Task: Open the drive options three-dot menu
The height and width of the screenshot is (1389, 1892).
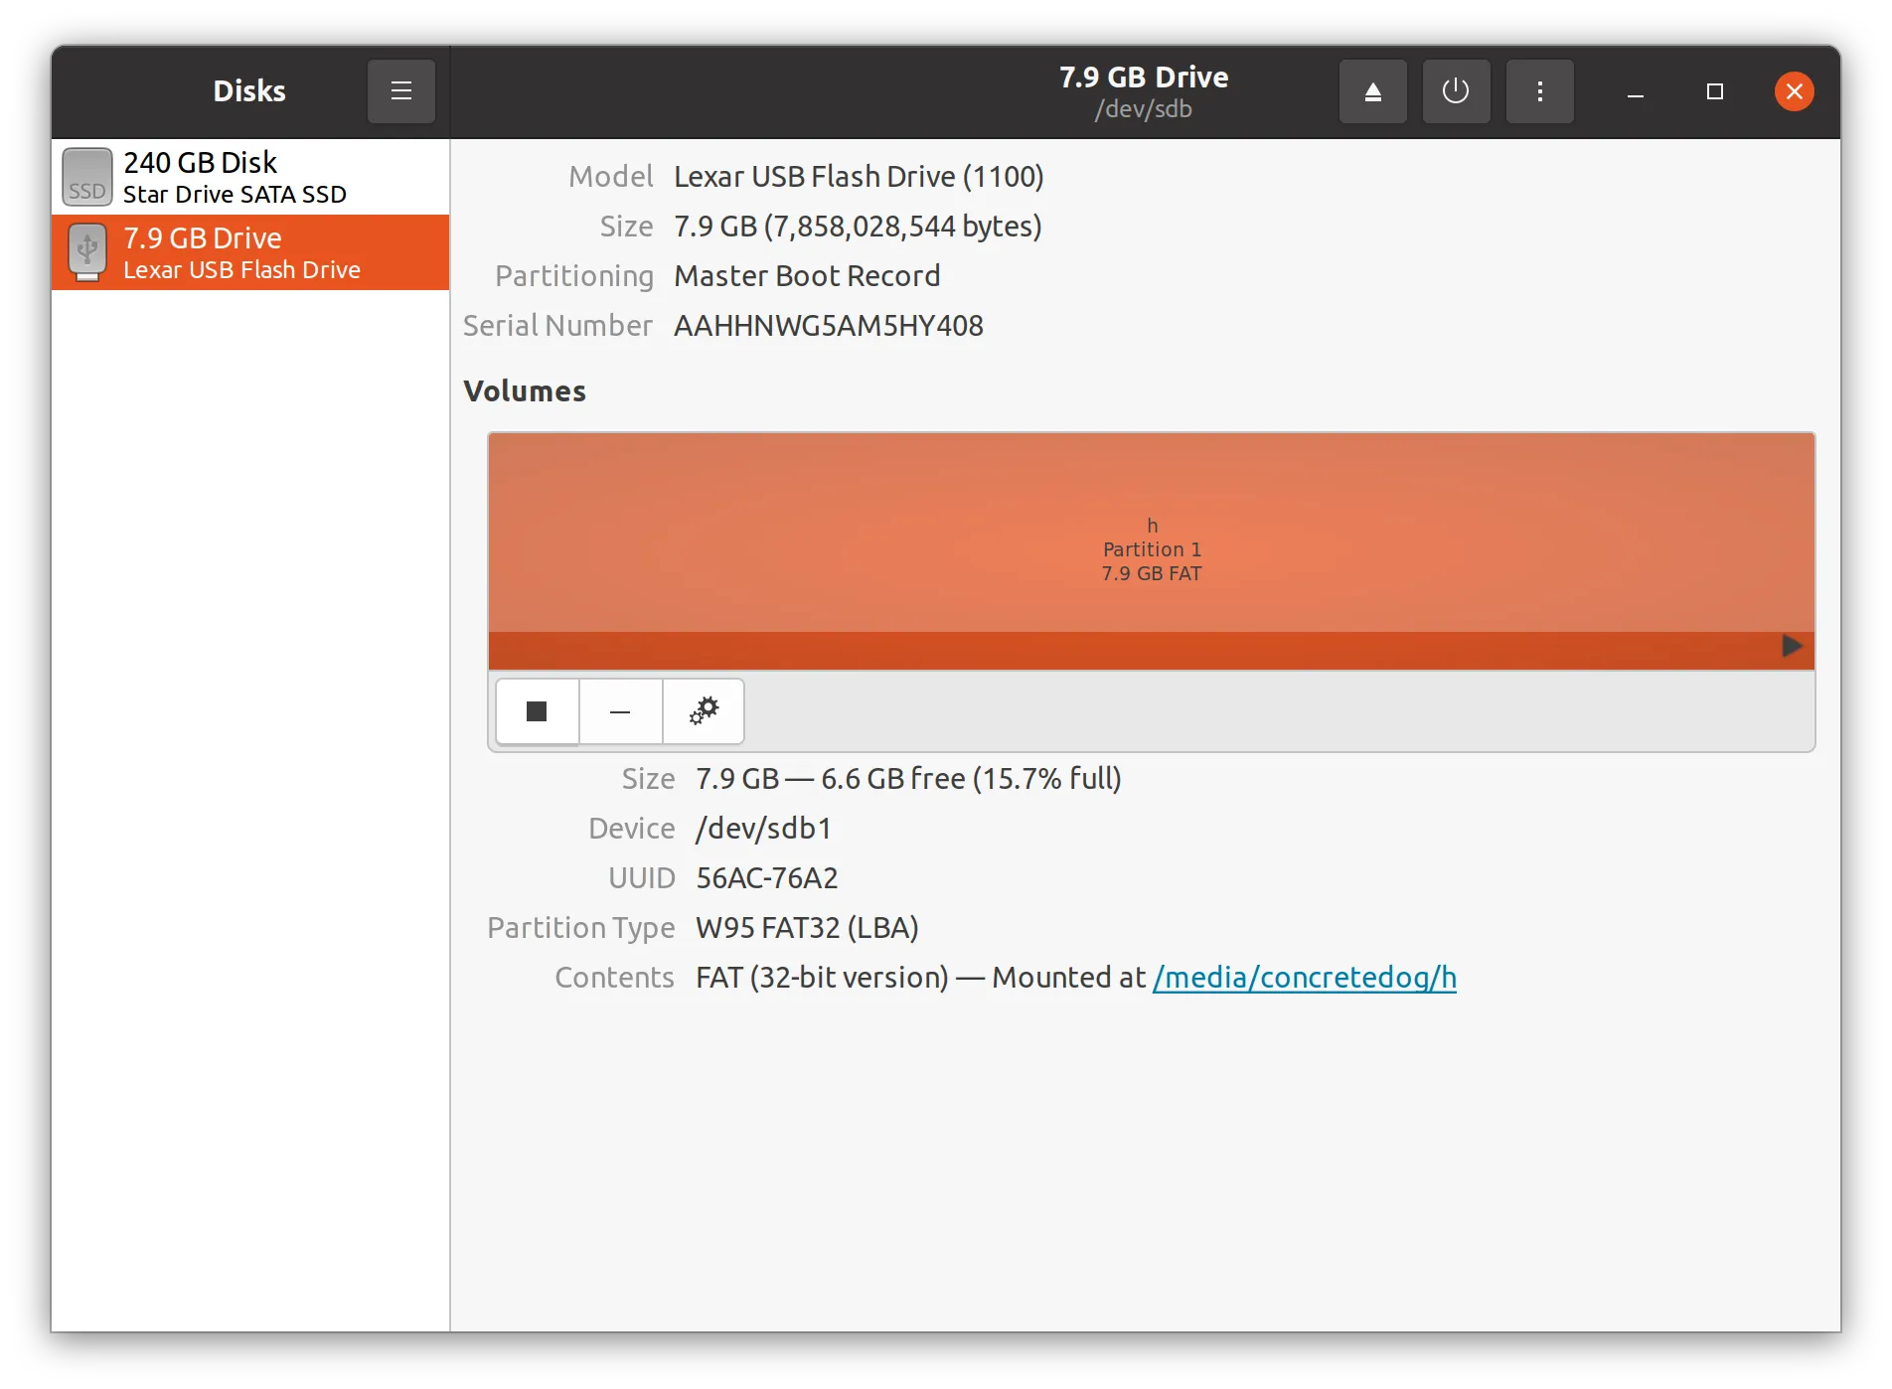Action: [x=1539, y=91]
